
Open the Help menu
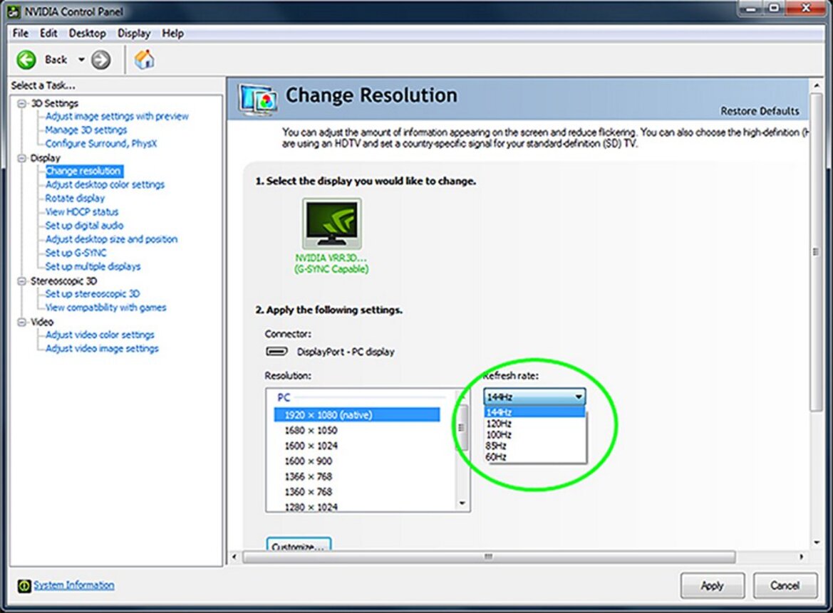pos(172,33)
